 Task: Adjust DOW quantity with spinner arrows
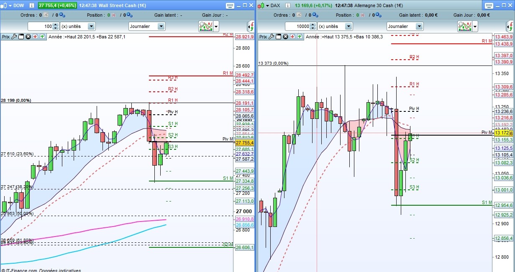coord(56,26)
